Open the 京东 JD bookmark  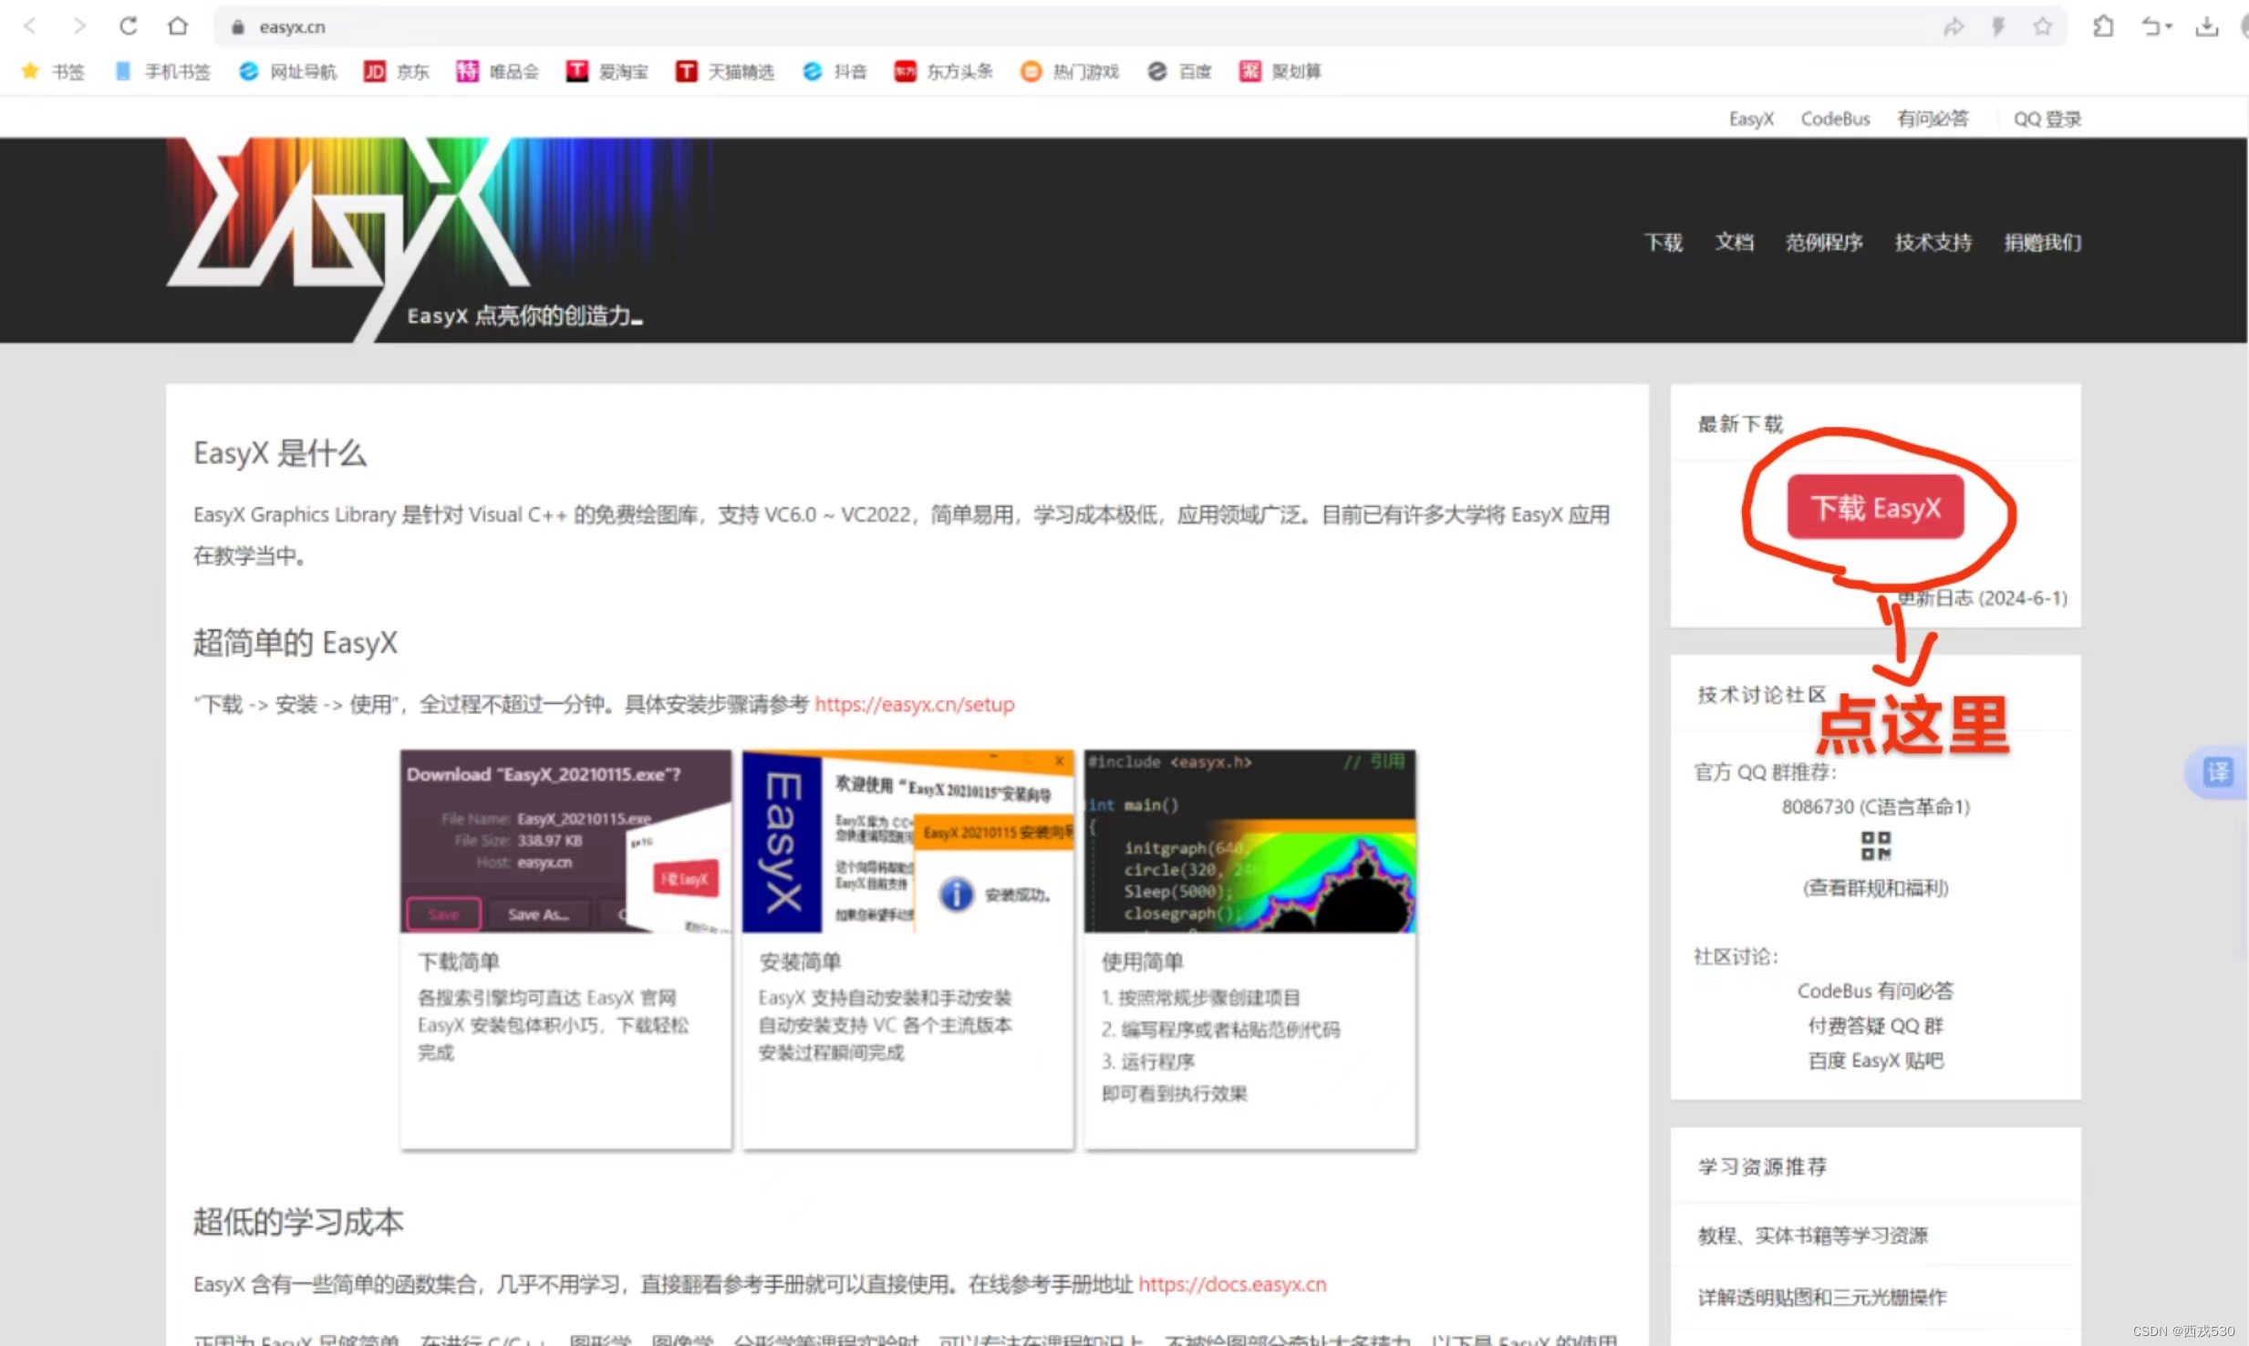click(x=396, y=71)
